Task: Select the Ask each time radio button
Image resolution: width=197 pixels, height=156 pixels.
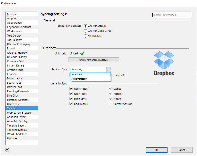Action: 85,36
